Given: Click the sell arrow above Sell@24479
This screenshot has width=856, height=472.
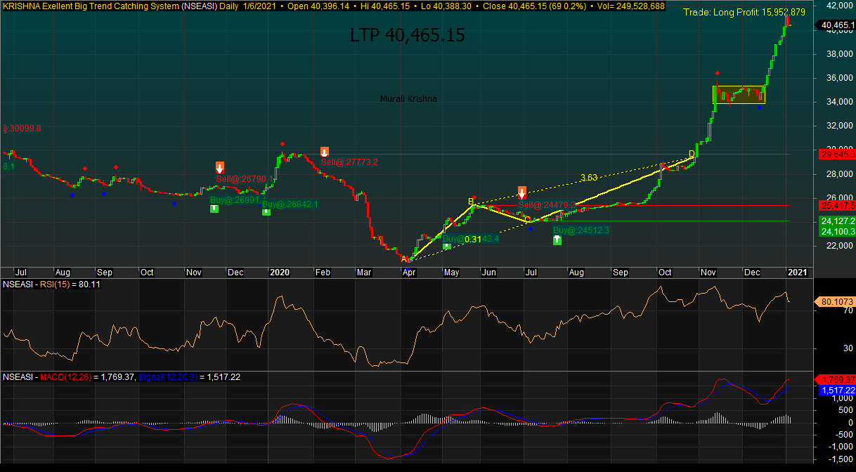Looking at the screenshot, I should tap(522, 191).
